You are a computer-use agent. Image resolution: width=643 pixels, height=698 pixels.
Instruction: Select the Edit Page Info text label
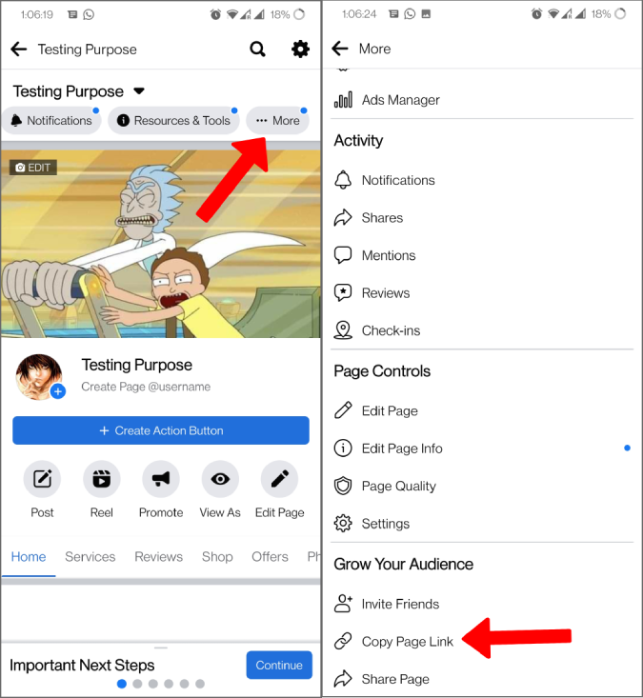point(402,449)
